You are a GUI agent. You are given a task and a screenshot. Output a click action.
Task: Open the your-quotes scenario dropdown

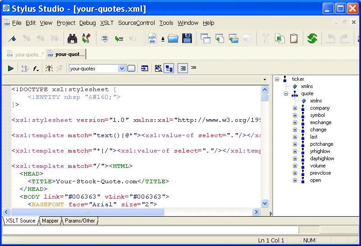[121, 69]
